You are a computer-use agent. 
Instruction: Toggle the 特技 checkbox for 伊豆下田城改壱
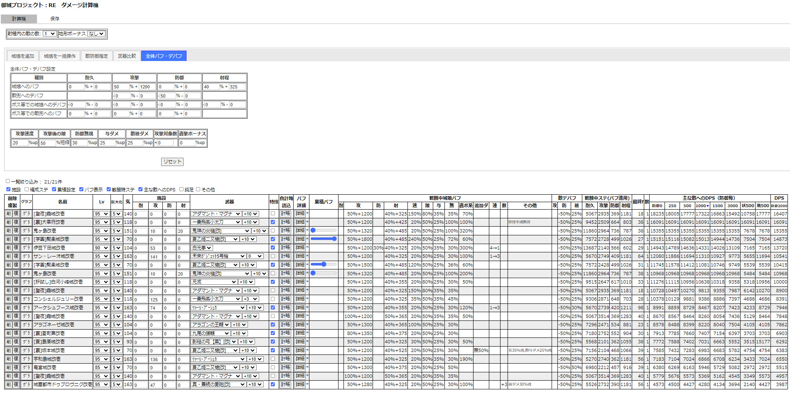point(273,247)
